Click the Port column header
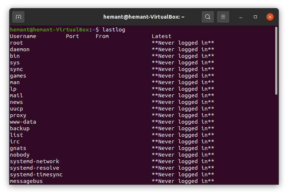Viewport: 288px width, 195px height. [73, 36]
